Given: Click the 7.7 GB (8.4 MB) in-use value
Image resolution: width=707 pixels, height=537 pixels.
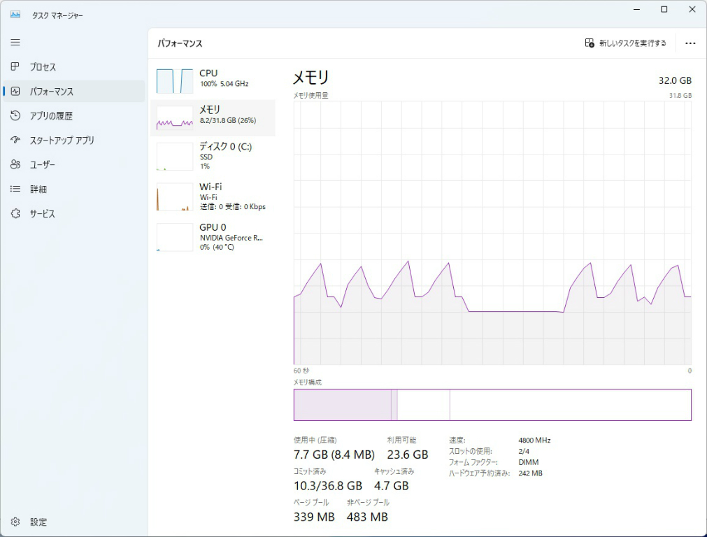Looking at the screenshot, I should [334, 454].
